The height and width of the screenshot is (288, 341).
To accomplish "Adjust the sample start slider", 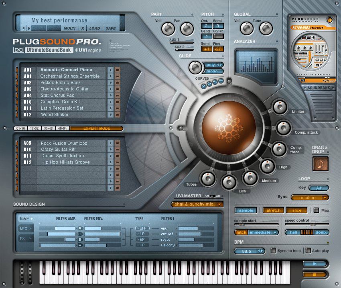I will click(256, 224).
